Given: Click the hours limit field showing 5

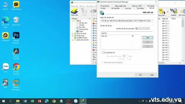Looking at the screenshot, I should point(125,59).
